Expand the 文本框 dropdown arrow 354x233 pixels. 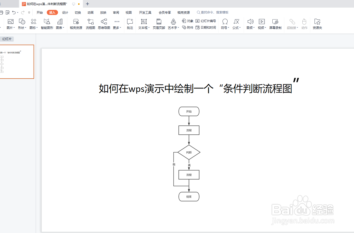(x=149, y=28)
